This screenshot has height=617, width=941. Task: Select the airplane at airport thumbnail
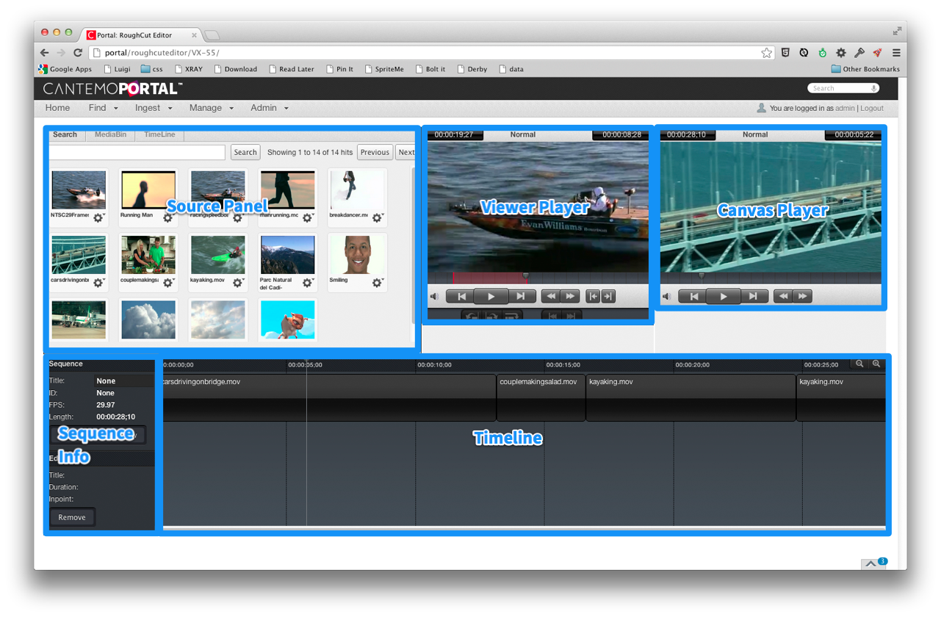[79, 320]
